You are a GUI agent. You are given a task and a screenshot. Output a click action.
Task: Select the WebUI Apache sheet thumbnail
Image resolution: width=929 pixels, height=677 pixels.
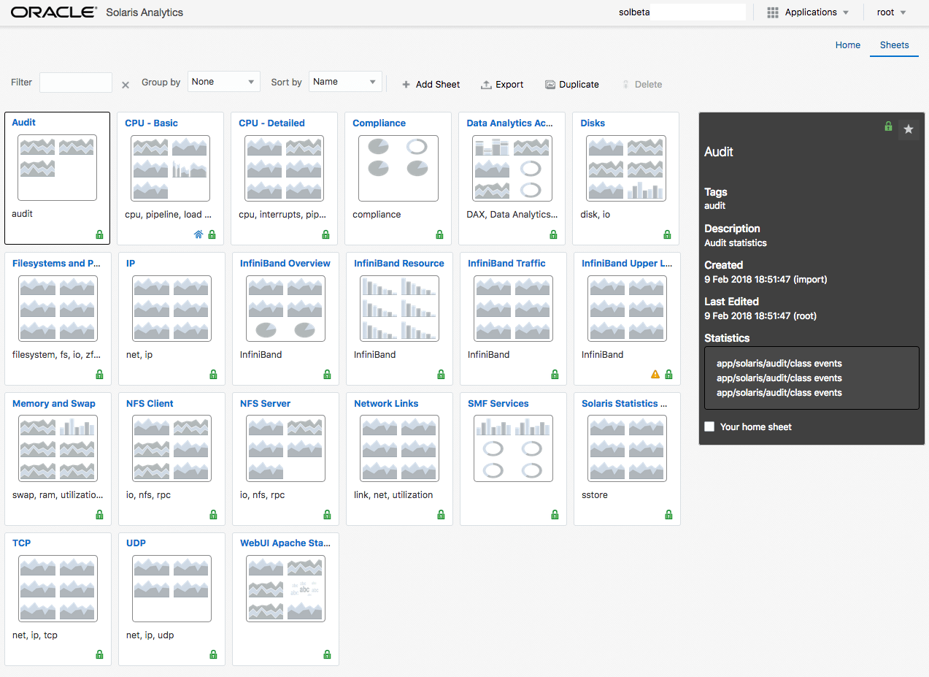(286, 588)
